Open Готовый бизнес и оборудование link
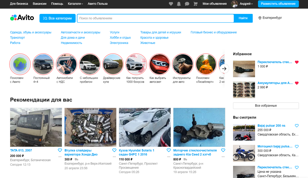 point(214,32)
